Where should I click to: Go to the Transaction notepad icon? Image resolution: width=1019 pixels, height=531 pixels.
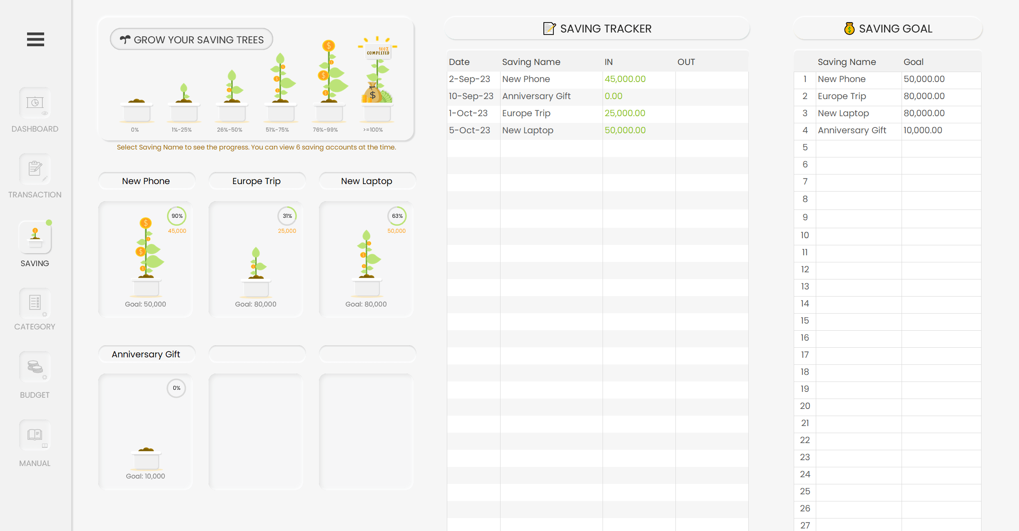tap(35, 170)
